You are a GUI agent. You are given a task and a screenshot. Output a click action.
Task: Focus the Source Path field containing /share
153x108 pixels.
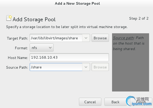56,67
